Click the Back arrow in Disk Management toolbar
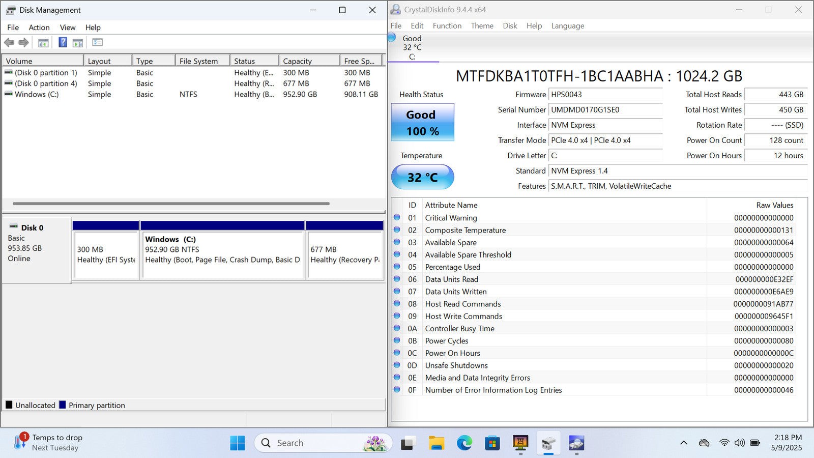Screen dimensions: 814x458 (x=9, y=43)
